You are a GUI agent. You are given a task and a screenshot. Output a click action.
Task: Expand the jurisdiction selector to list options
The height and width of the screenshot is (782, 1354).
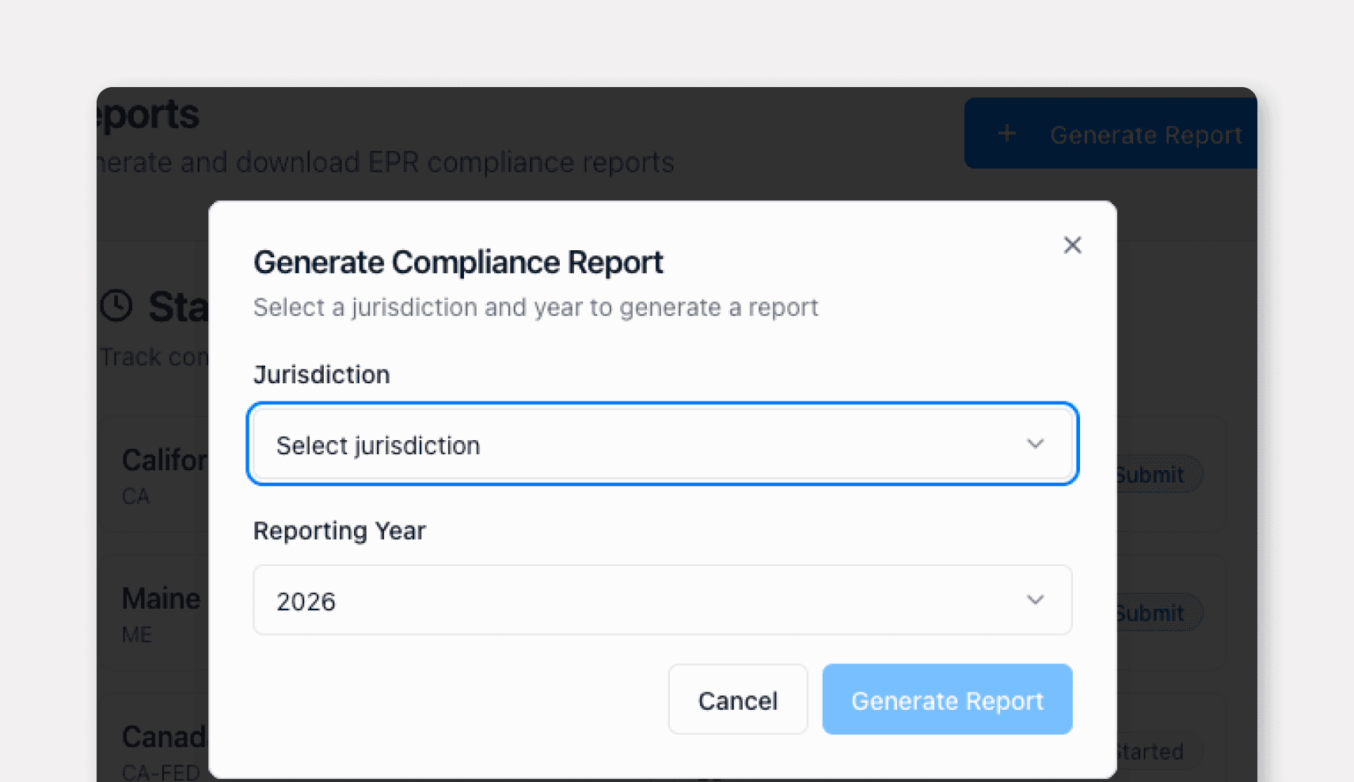662,444
